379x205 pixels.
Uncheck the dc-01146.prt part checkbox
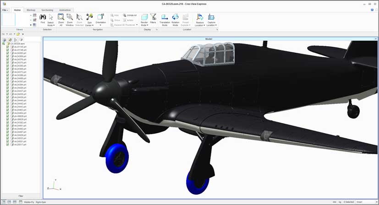click(8, 50)
